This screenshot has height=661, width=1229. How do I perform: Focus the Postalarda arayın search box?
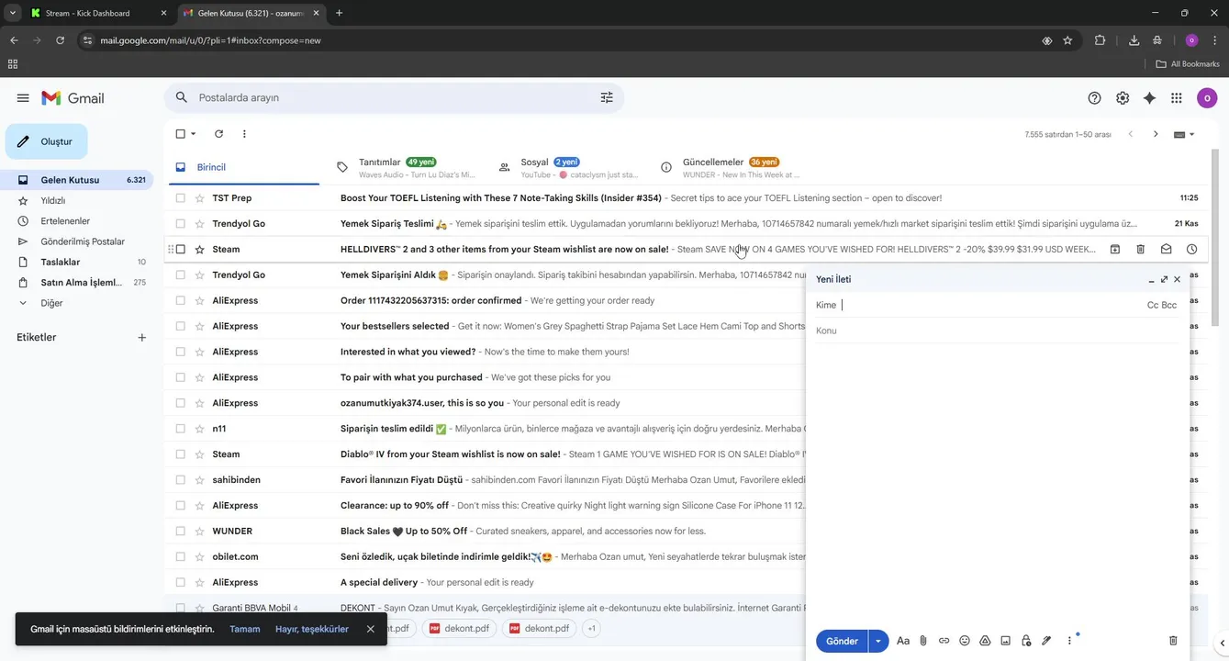point(393,97)
